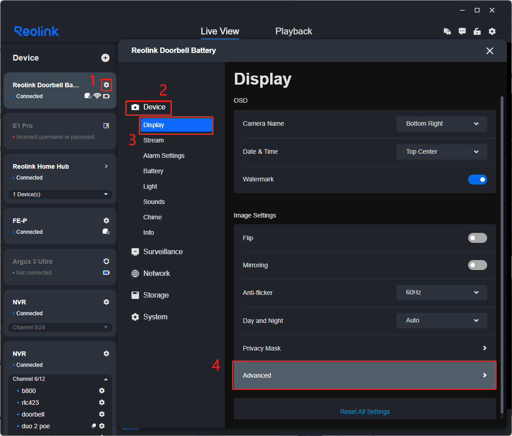Enable the Mirroring switch

pos(477,265)
